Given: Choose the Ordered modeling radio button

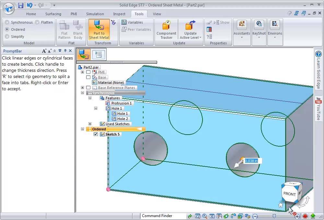Looking at the screenshot, I should [7, 29].
